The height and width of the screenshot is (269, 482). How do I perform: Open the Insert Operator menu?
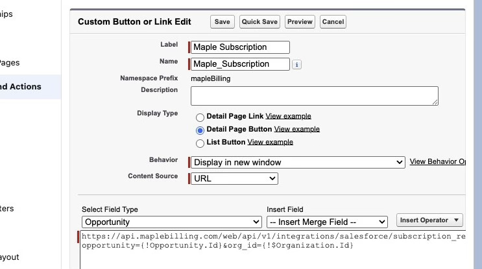tap(430, 220)
